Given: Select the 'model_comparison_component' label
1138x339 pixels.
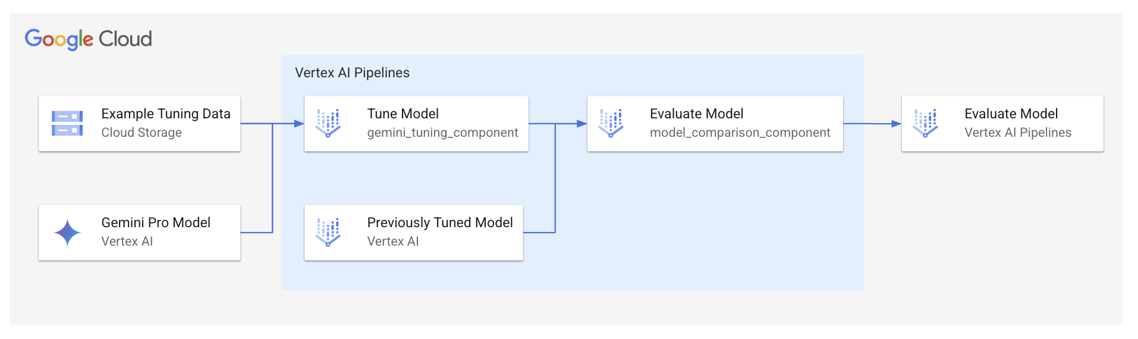Looking at the screenshot, I should tap(740, 133).
